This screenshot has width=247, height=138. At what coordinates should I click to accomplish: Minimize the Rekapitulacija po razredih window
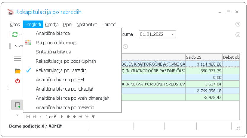point(220,12)
